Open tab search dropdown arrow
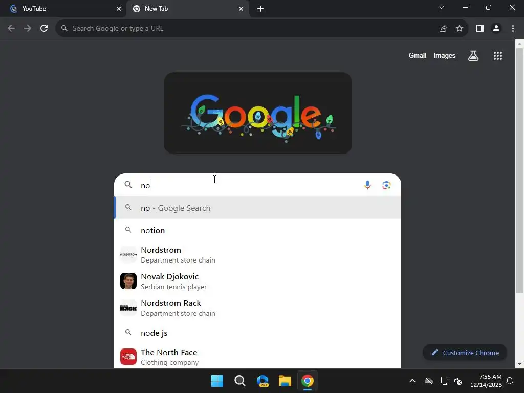This screenshot has height=393, width=524. (442, 7)
